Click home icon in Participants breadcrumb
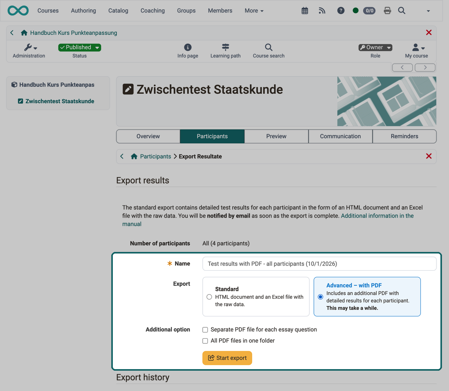 point(134,156)
